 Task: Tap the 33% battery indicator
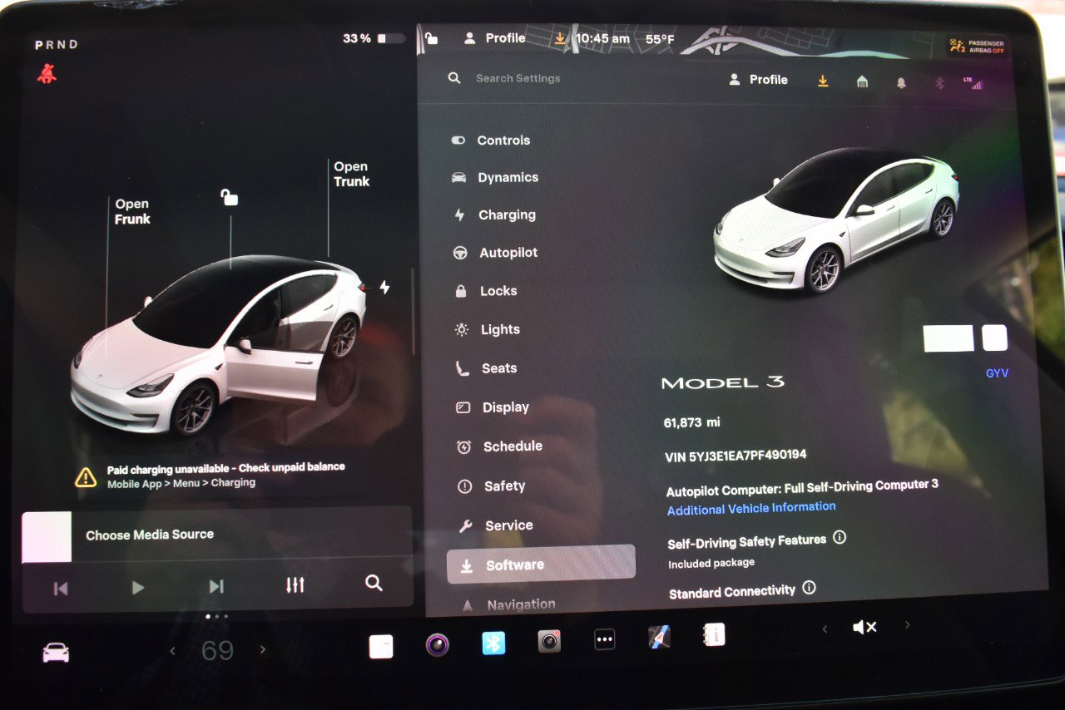[x=374, y=38]
